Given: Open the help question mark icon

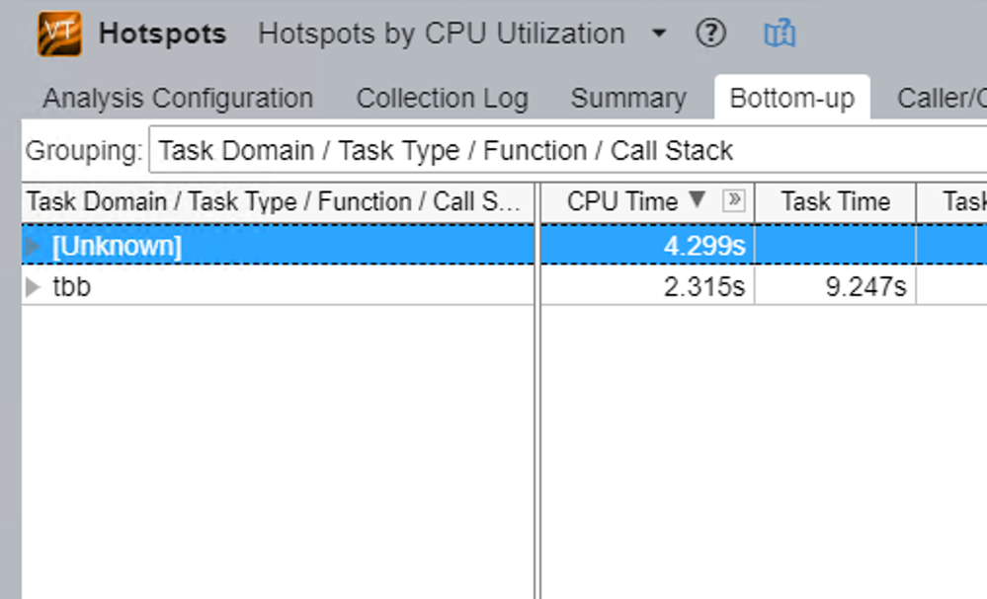Looking at the screenshot, I should point(710,34).
